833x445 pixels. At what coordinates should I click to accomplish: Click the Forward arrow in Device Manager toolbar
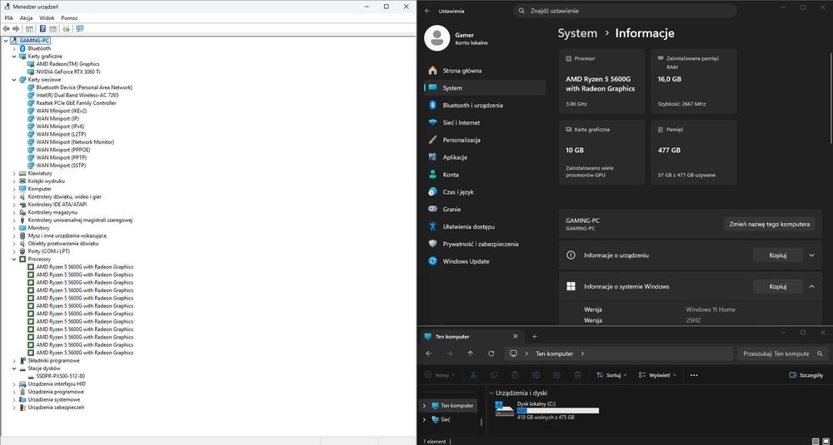click(16, 28)
